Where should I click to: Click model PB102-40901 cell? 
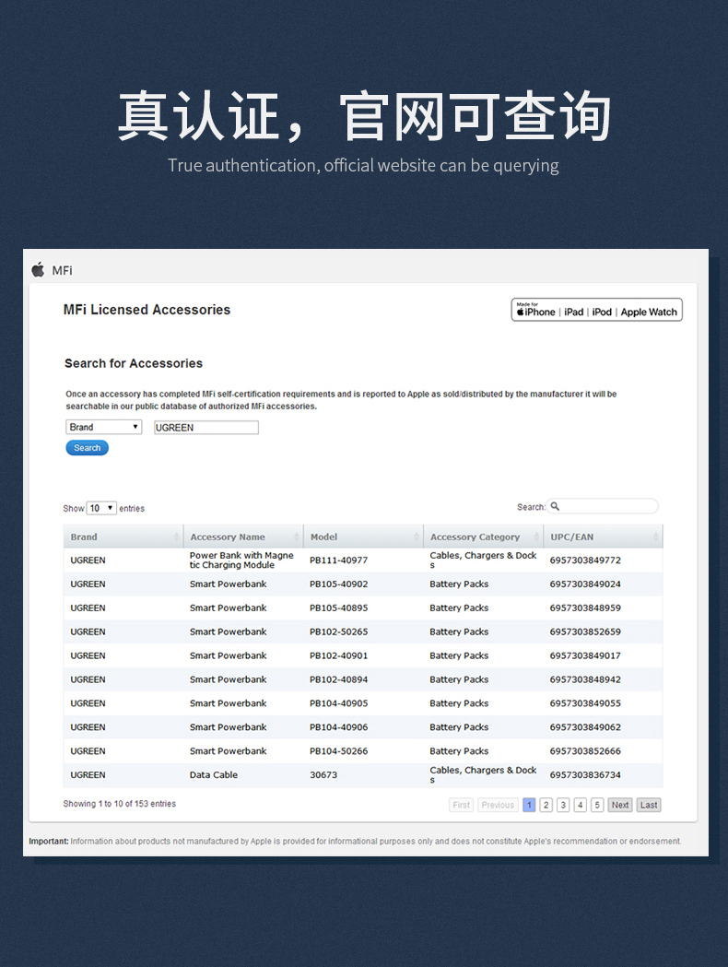[x=338, y=655]
